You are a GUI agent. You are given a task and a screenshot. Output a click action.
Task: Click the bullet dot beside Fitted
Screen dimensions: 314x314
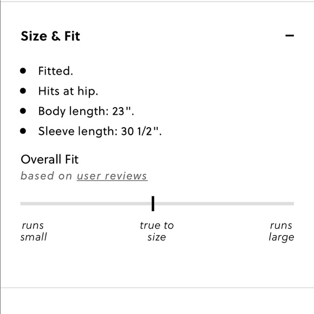coord(23,71)
